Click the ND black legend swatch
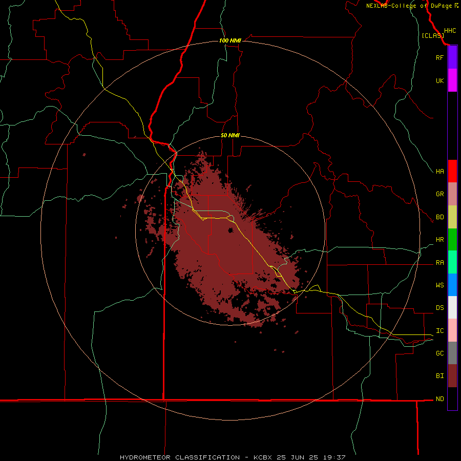461x461 pixels. 452,399
